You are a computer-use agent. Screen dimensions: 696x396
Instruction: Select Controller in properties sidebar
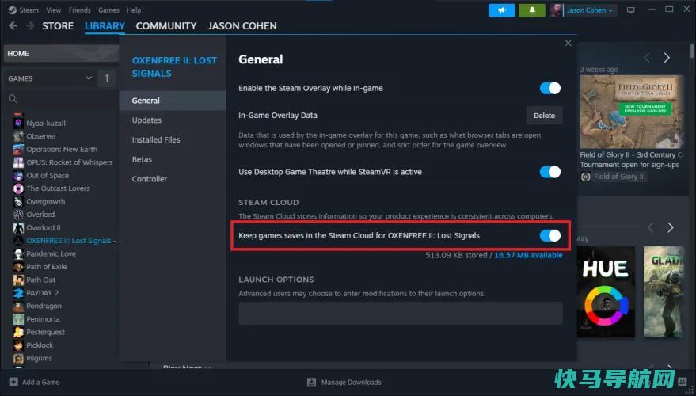pos(173,179)
